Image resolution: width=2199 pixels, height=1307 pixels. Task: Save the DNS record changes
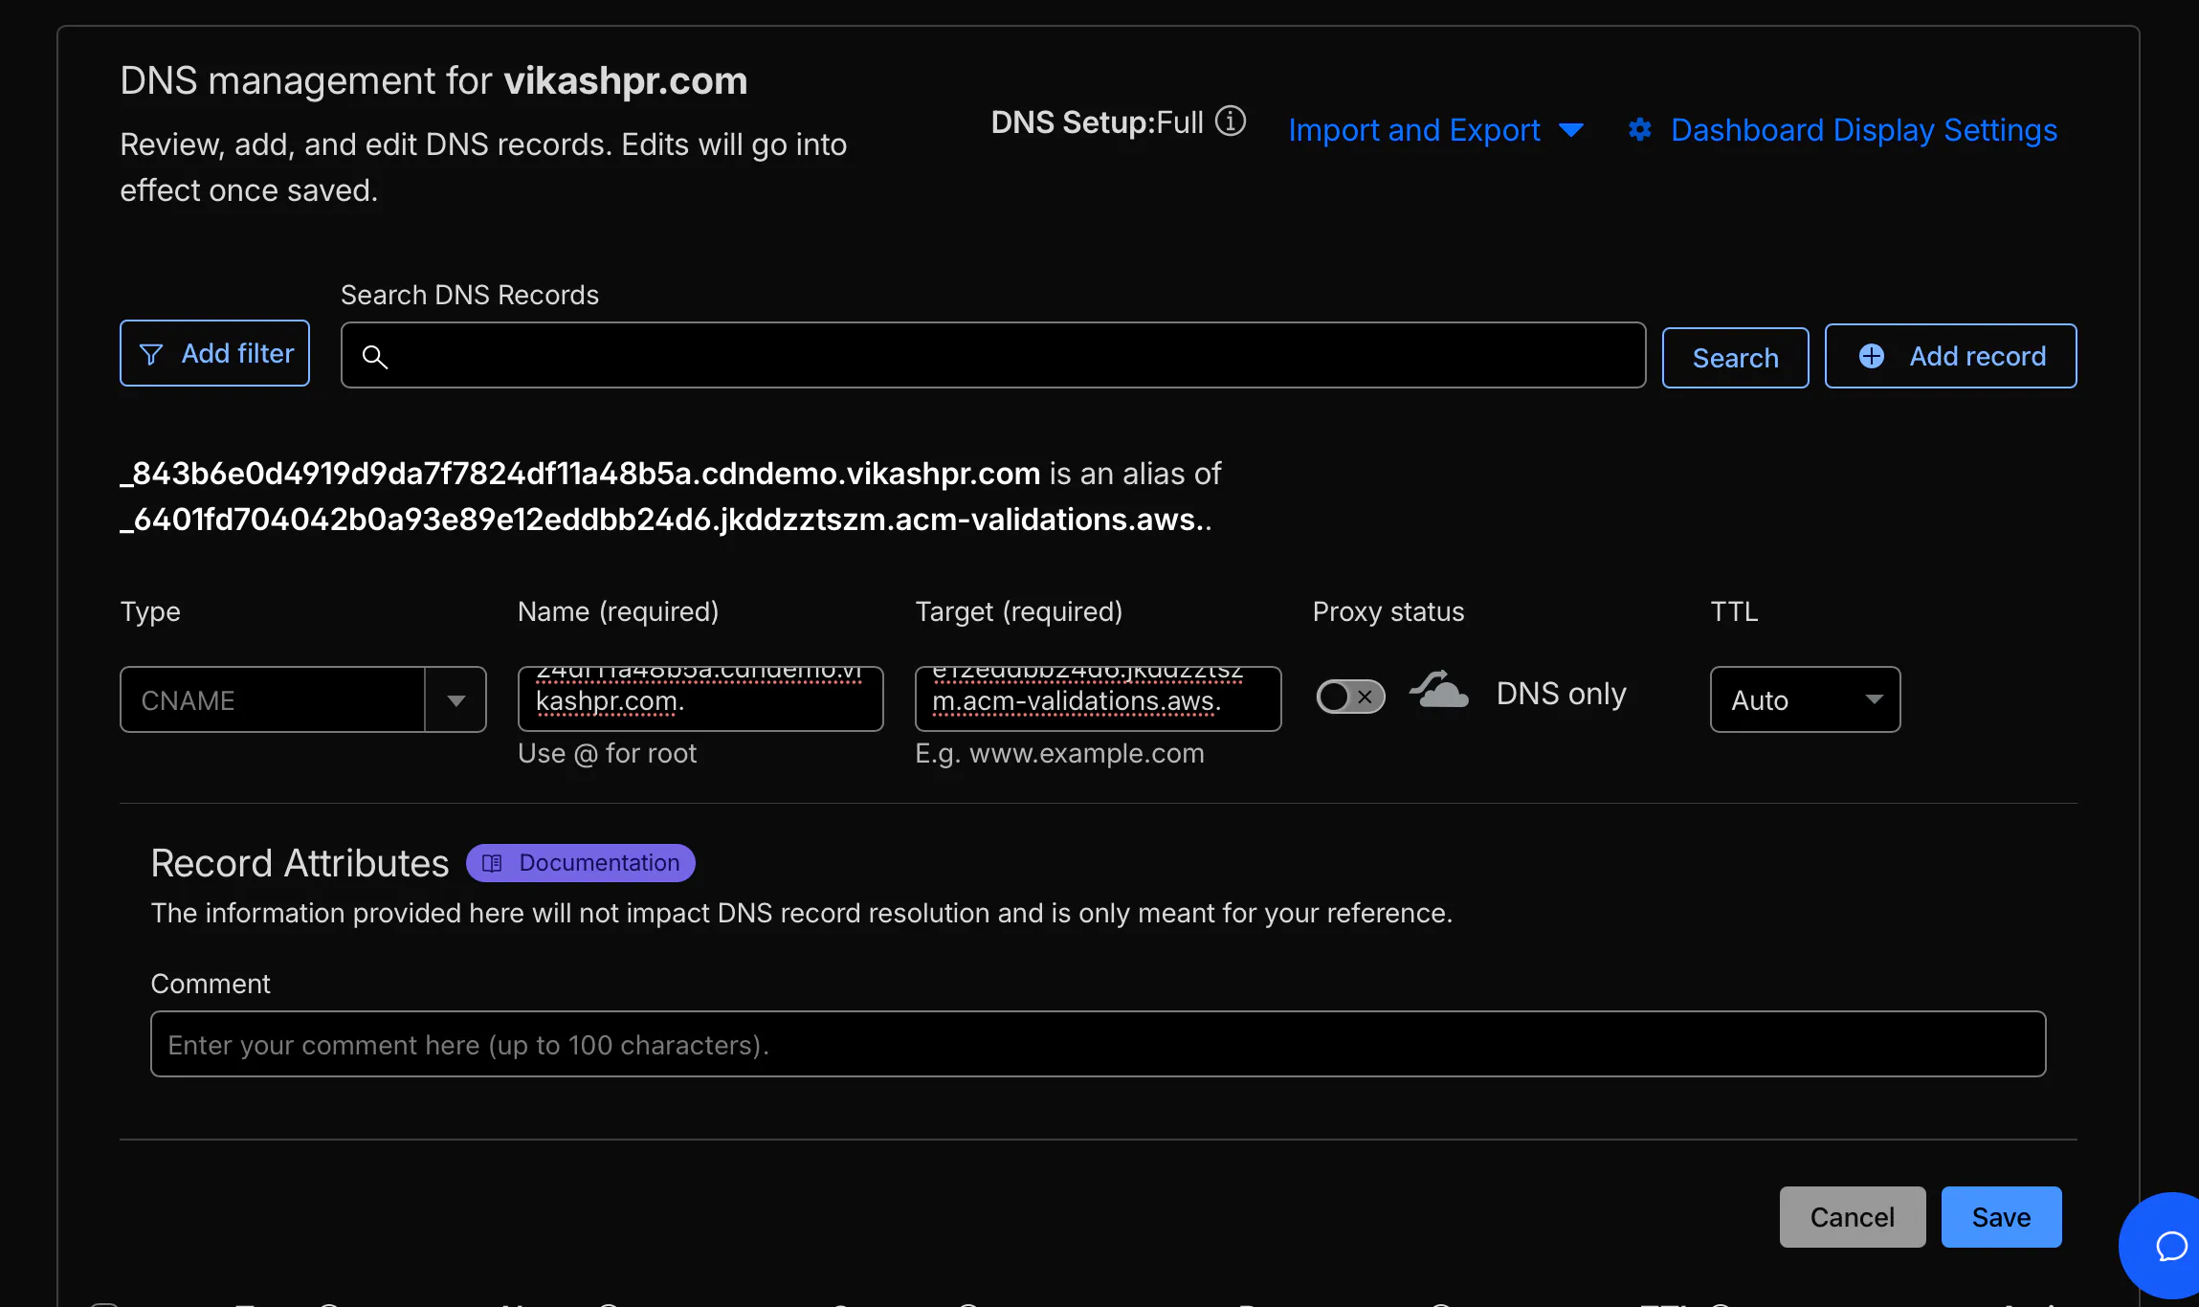(2000, 1216)
